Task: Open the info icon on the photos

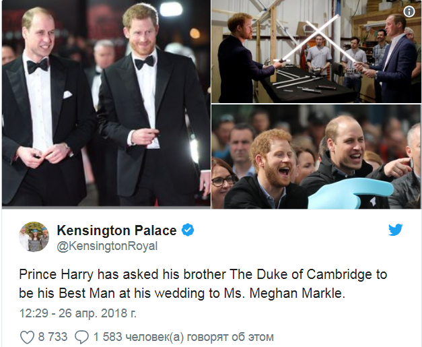Action: [409, 11]
